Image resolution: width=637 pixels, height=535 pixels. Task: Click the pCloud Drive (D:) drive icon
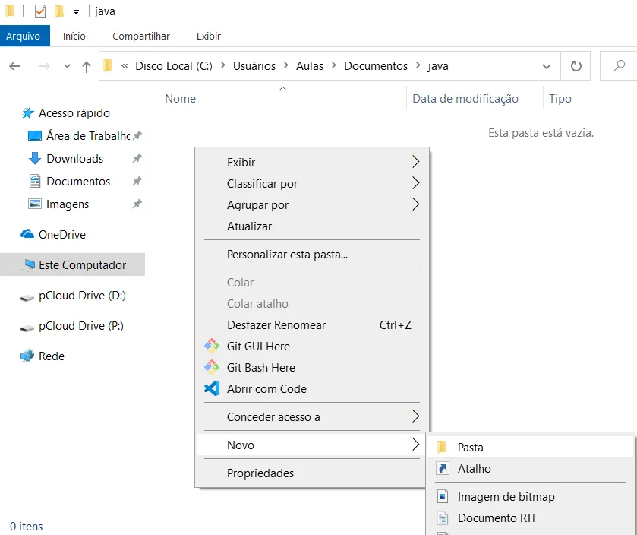click(27, 298)
